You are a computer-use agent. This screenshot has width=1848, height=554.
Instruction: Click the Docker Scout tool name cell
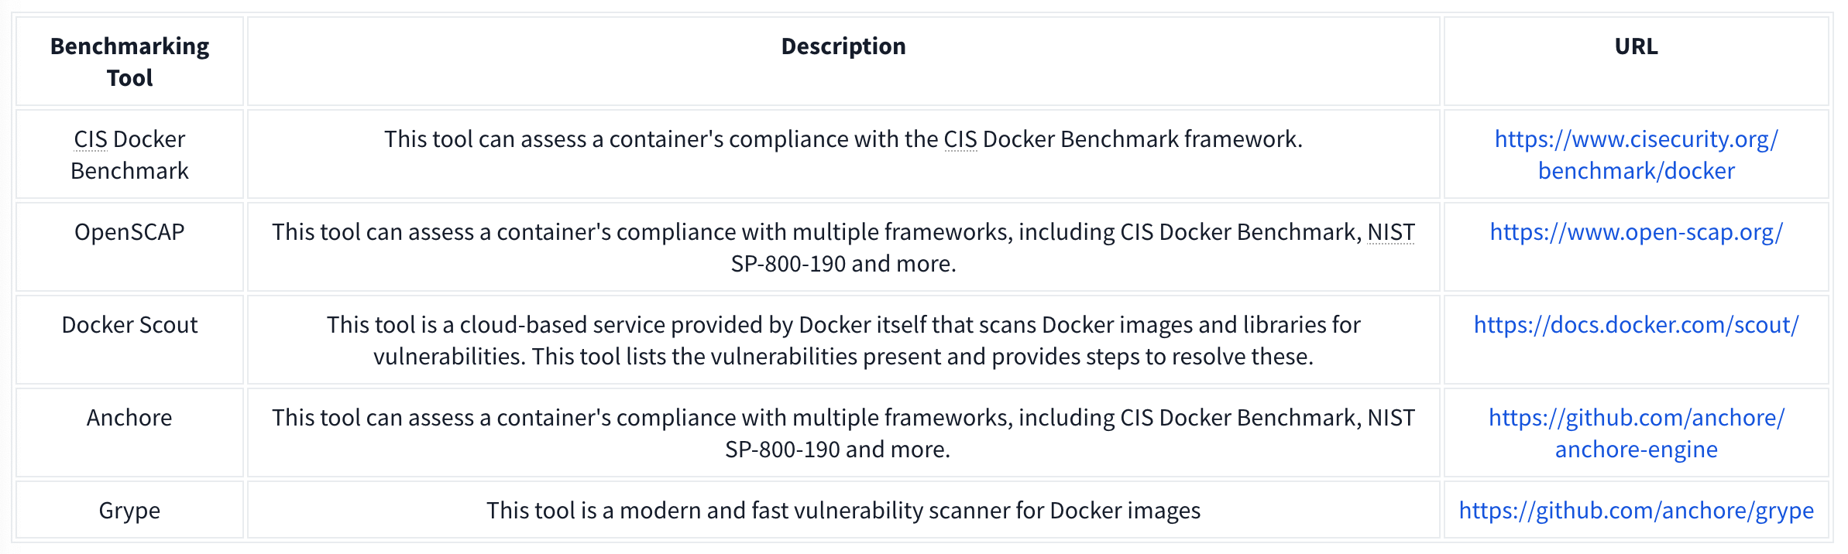pos(129,325)
